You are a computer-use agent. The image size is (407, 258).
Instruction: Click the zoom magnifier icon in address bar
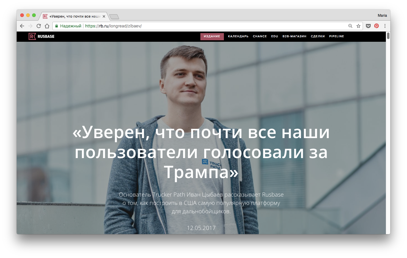tap(350, 26)
